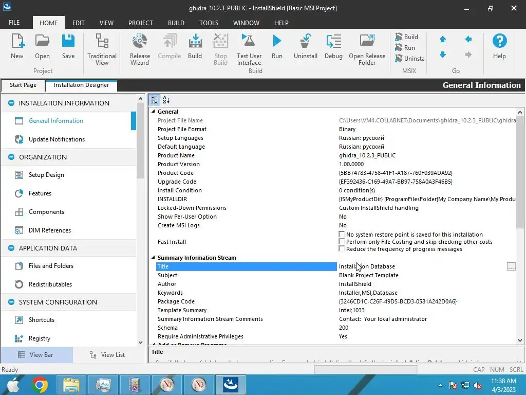Open Update Notifications view

[x=57, y=139]
